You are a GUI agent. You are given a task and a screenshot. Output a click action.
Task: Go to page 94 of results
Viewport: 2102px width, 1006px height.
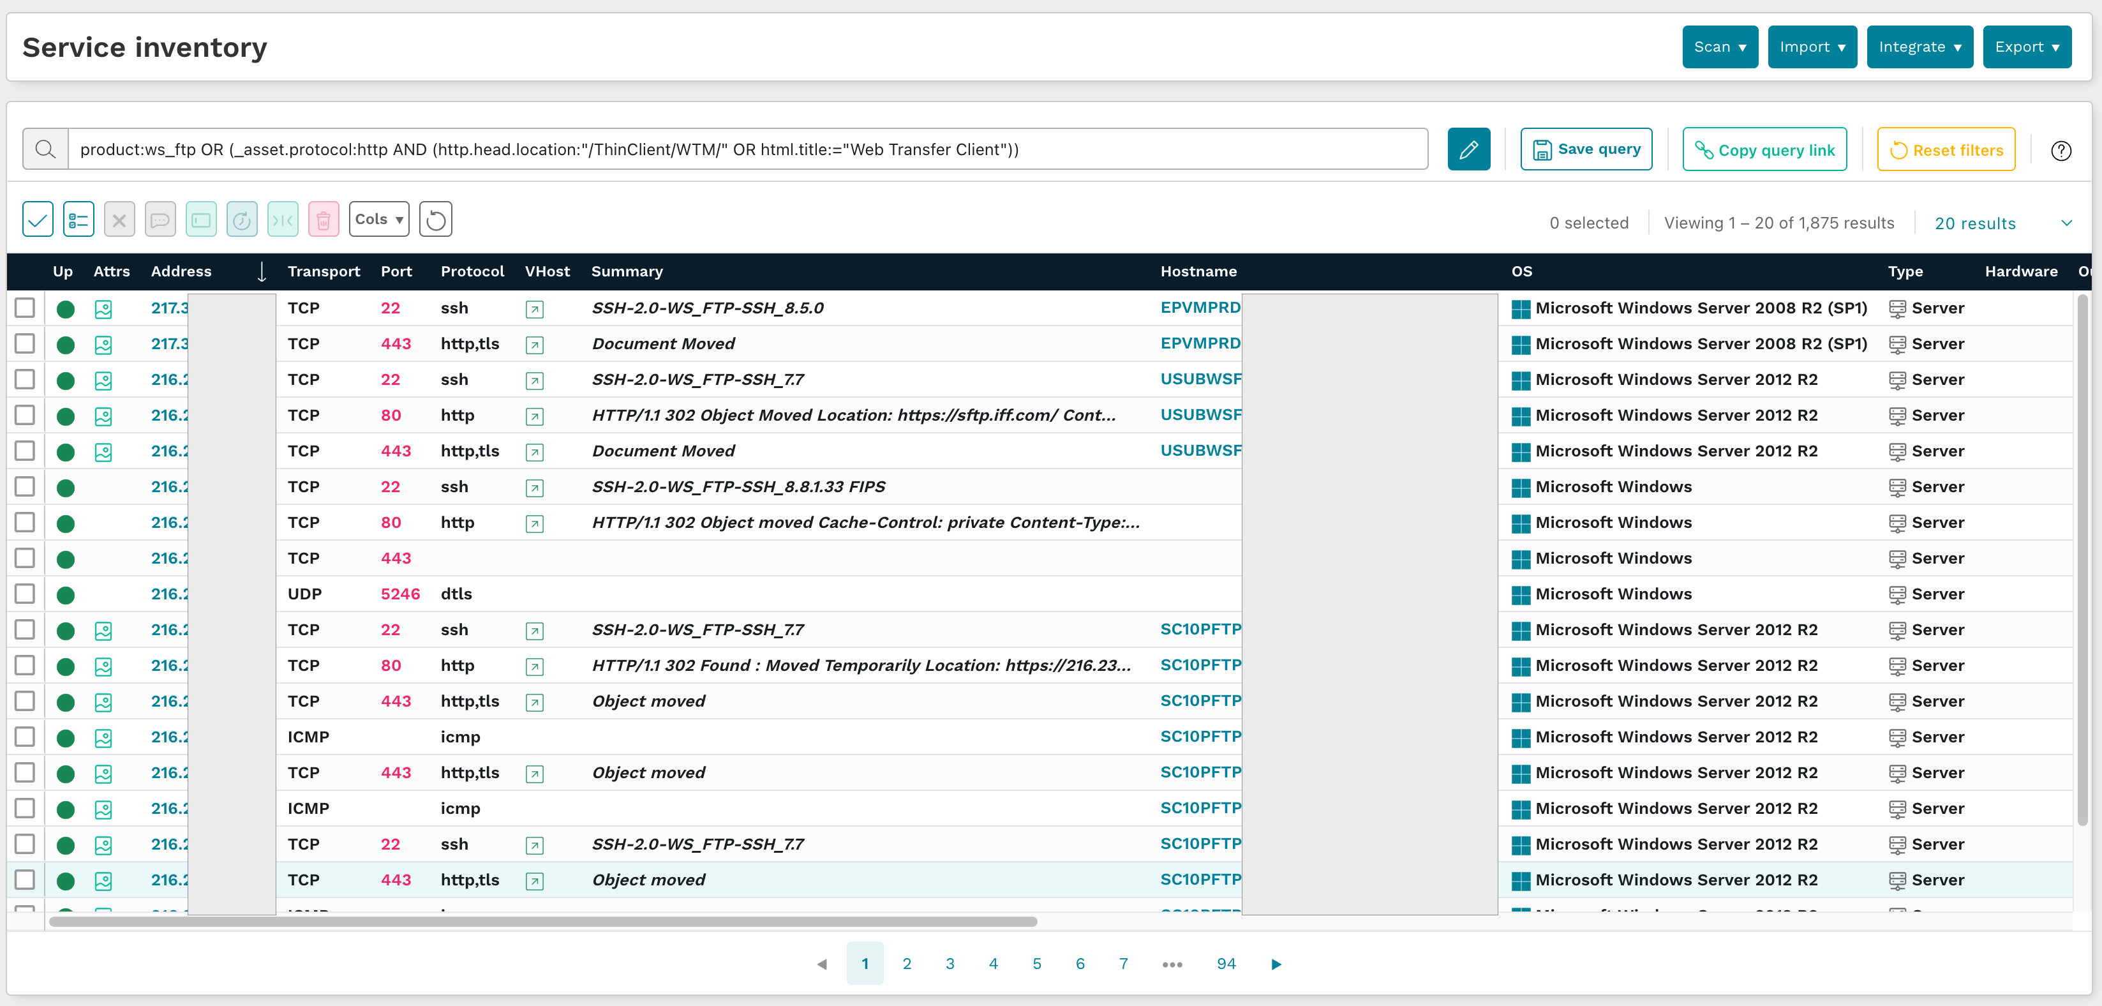click(x=1226, y=963)
